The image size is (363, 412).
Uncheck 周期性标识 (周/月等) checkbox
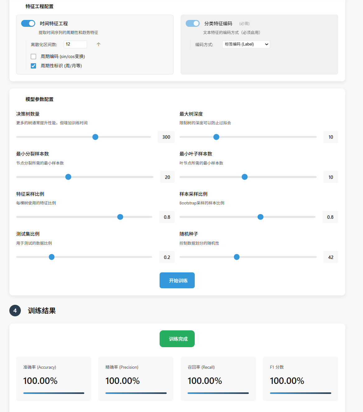pos(34,66)
